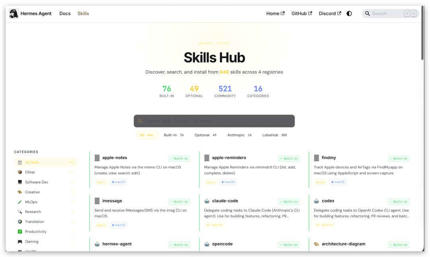Open the apple-notes skill title
This screenshot has height=257, width=430.
pos(115,158)
